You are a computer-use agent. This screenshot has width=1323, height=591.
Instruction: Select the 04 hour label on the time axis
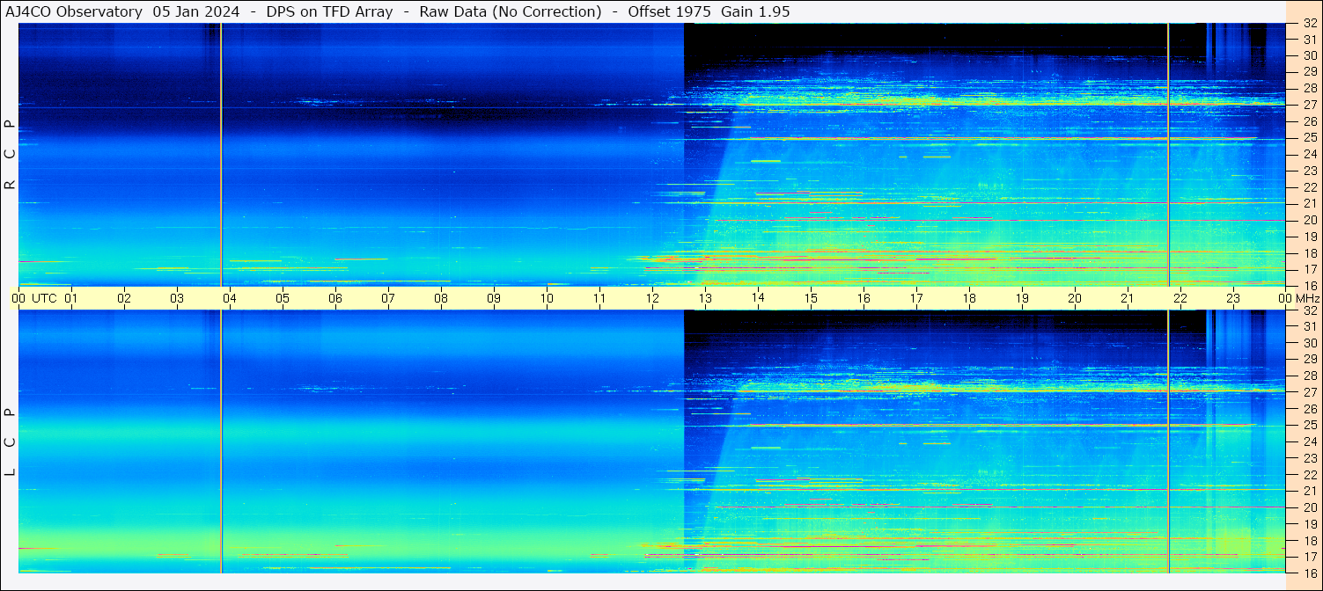(x=230, y=298)
